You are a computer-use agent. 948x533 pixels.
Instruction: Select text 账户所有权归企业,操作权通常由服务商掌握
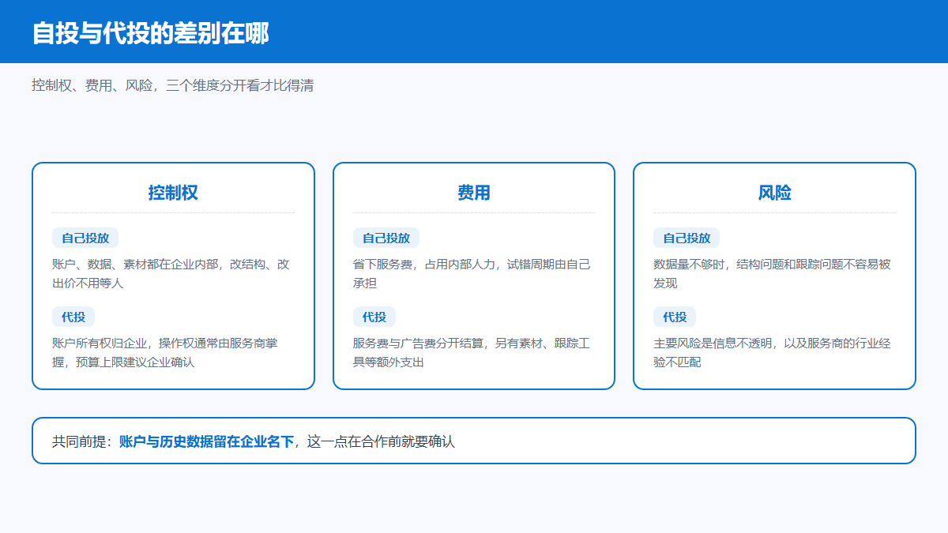click(x=165, y=353)
